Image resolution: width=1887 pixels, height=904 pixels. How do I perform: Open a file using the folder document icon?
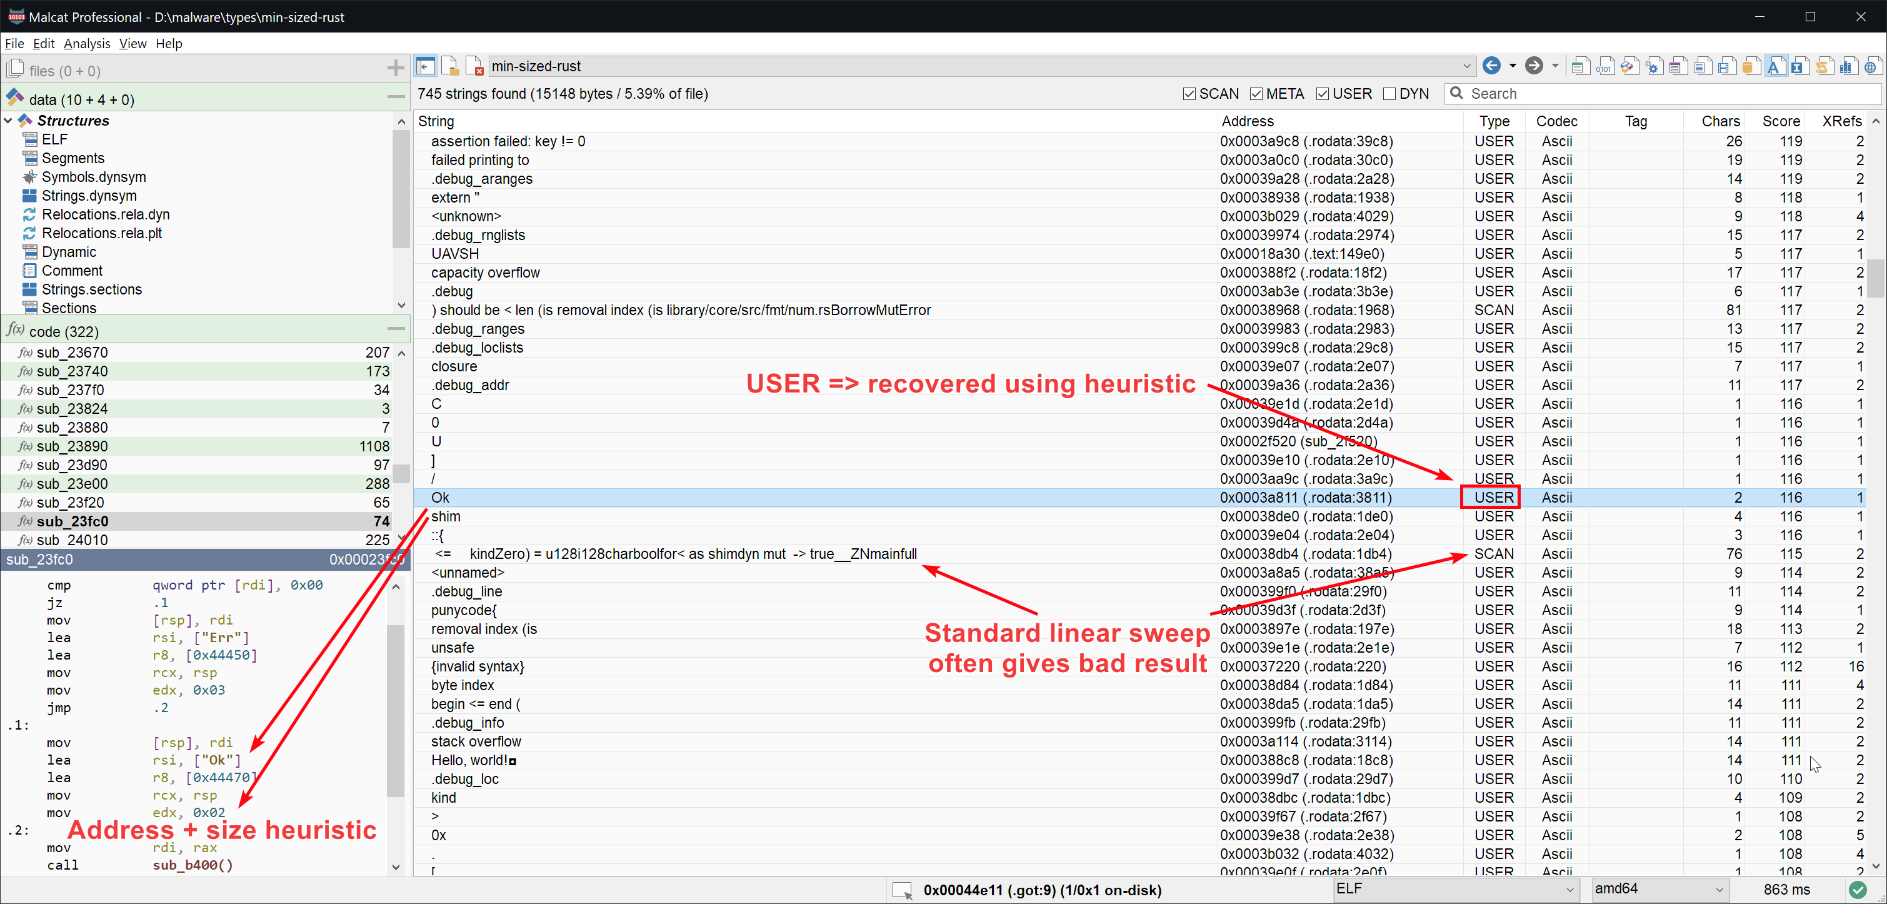tap(450, 67)
